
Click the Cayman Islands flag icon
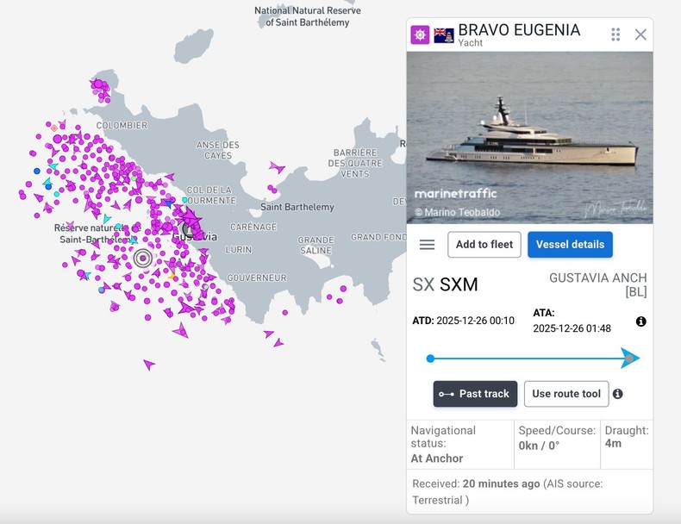point(444,34)
